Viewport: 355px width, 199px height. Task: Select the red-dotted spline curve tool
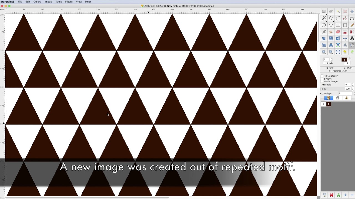click(x=345, y=18)
